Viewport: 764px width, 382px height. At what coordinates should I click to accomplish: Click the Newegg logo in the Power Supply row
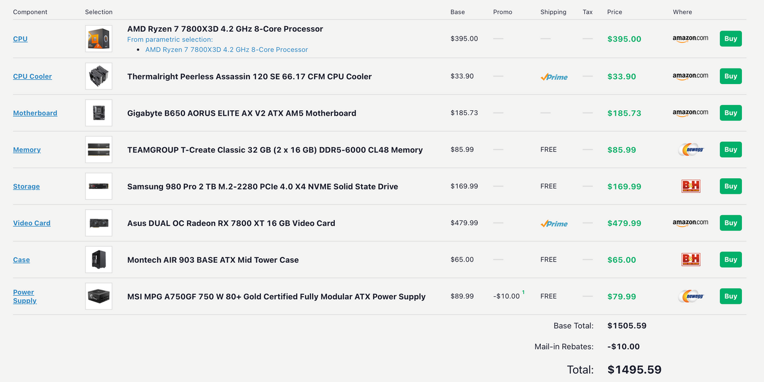pos(691,296)
